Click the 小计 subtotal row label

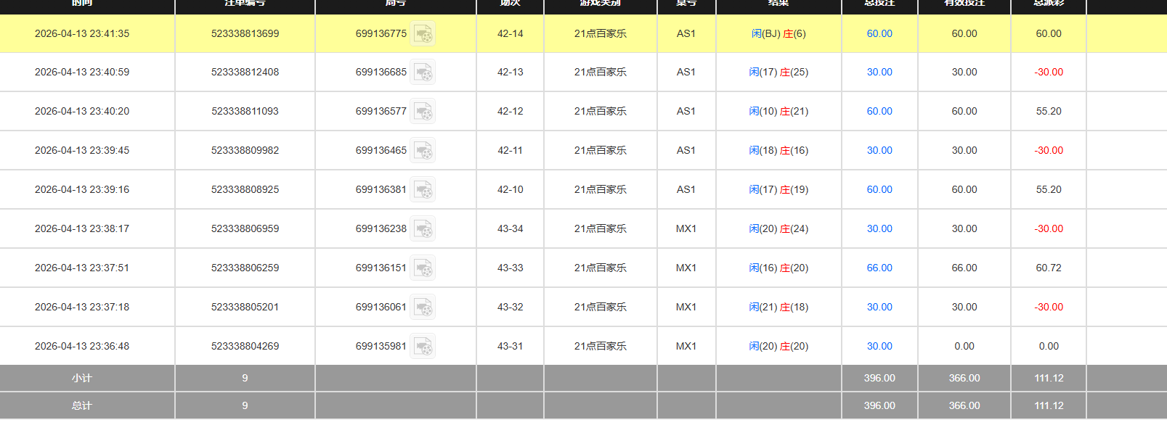pyautogui.click(x=82, y=379)
